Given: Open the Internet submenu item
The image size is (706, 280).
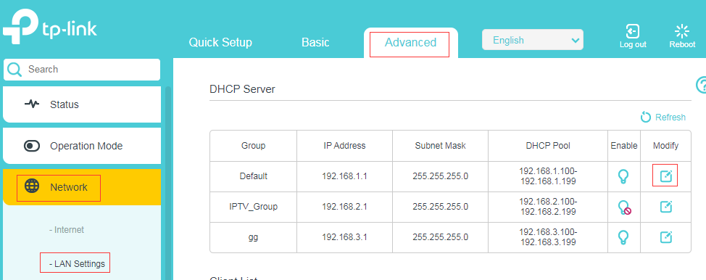Looking at the screenshot, I should click(x=67, y=229).
